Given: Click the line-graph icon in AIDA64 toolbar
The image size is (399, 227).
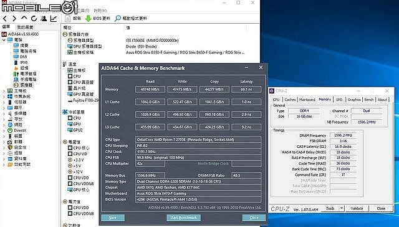Looking at the screenshot, I should [54, 18].
